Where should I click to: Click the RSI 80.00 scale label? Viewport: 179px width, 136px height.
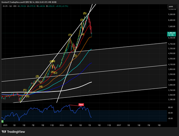(x=170, y=107)
